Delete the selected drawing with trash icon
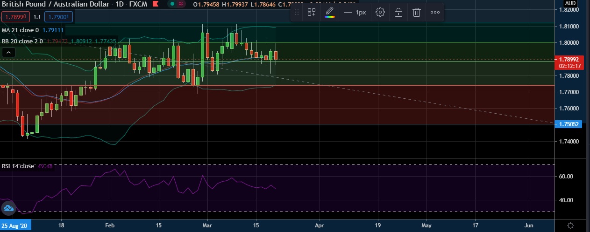The width and height of the screenshot is (590, 232). (416, 13)
